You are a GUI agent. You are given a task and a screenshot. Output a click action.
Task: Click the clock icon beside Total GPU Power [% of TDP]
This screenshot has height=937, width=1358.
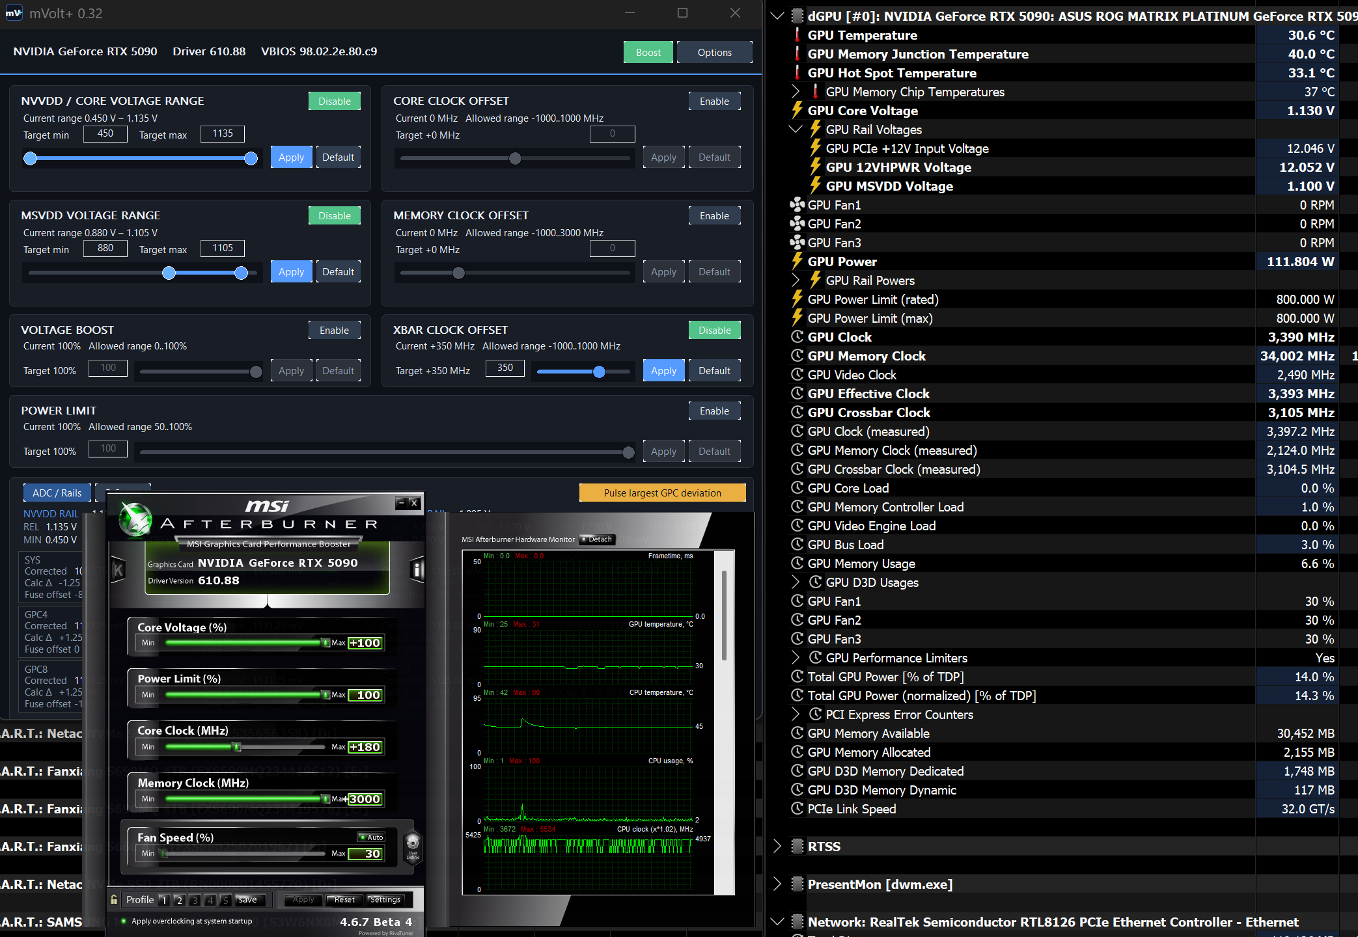click(x=797, y=677)
